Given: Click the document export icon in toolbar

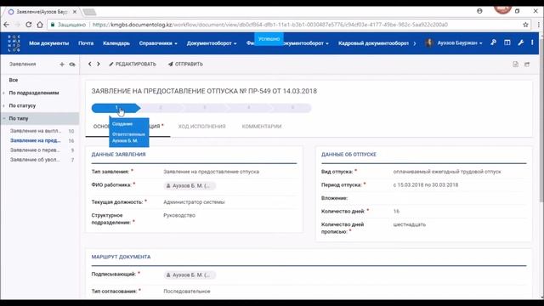Looking at the screenshot, I should (516, 65).
